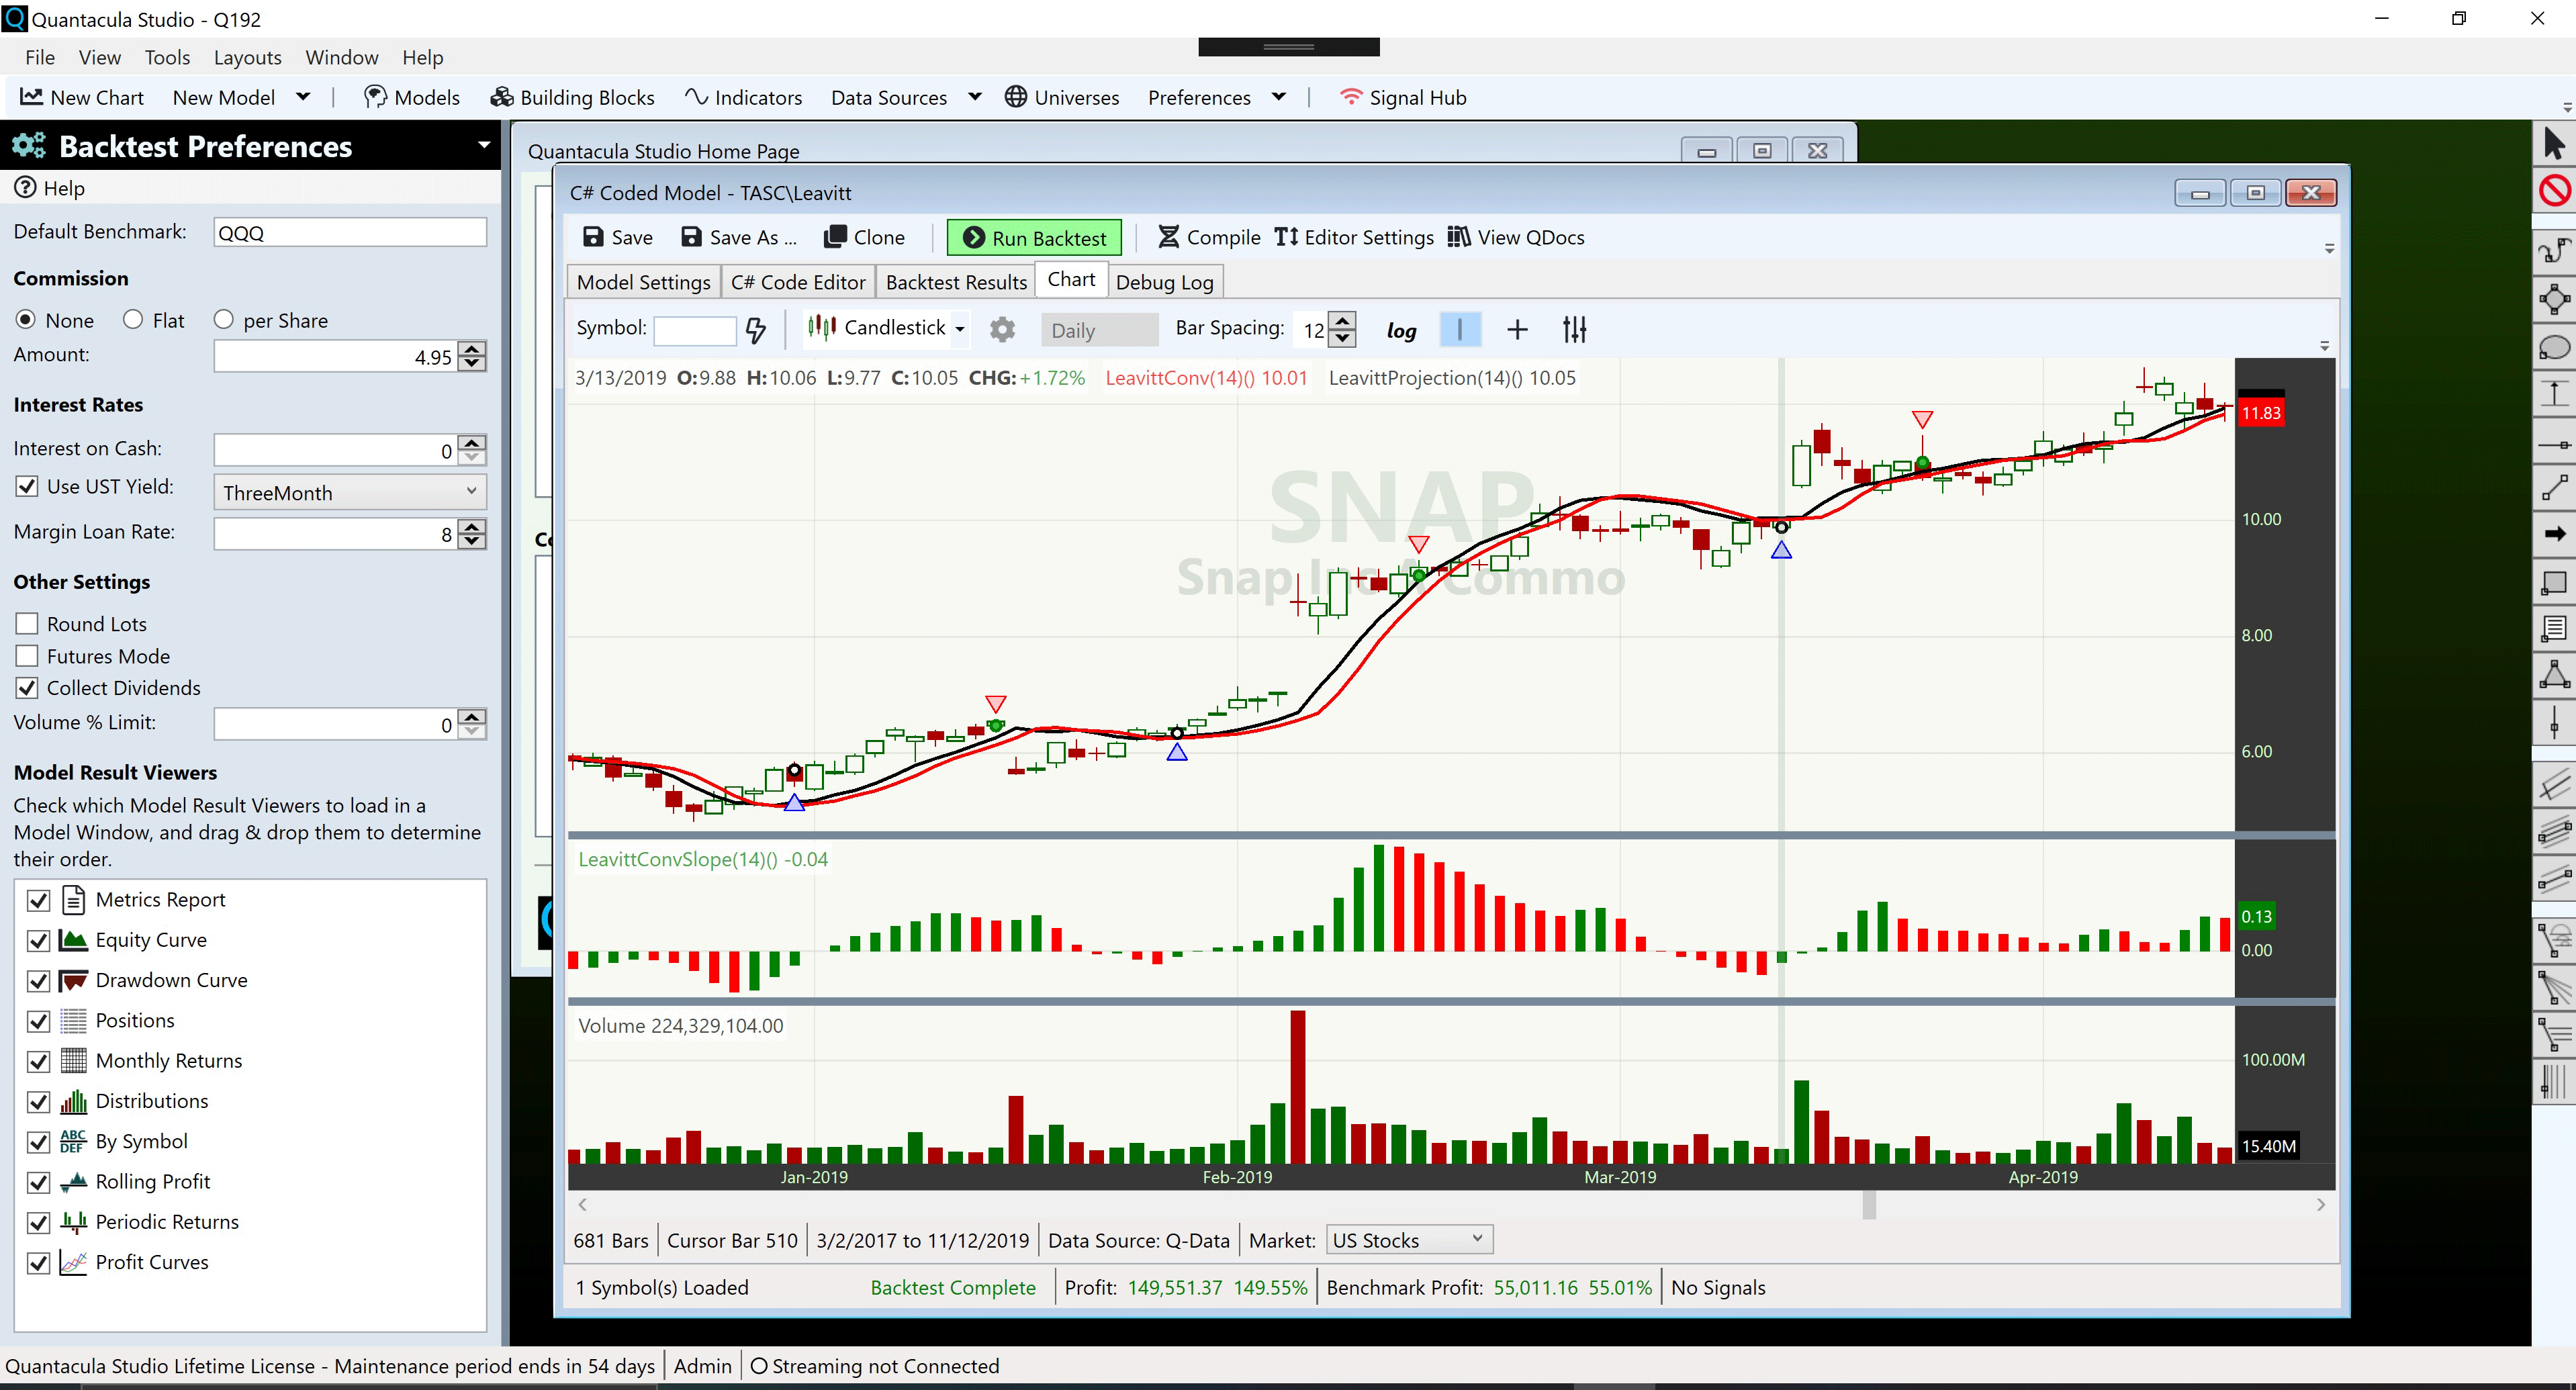This screenshot has height=1390, width=2576.
Task: Open View QDocs
Action: 1516,237
